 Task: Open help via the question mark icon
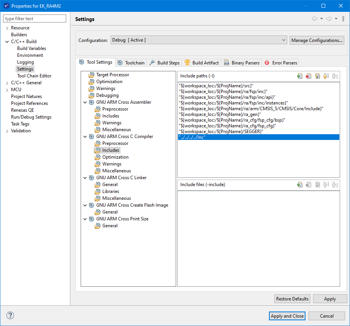10,316
